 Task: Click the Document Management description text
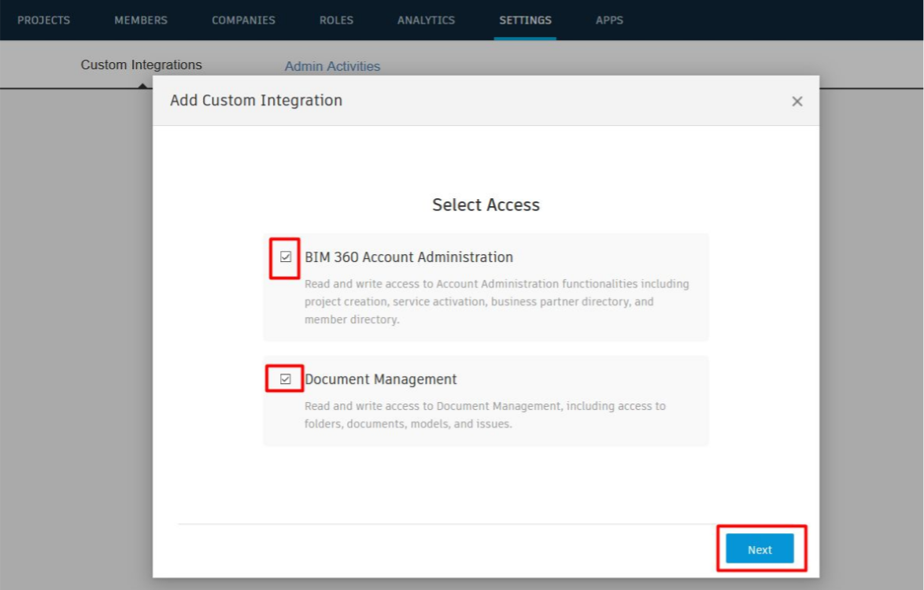(484, 415)
